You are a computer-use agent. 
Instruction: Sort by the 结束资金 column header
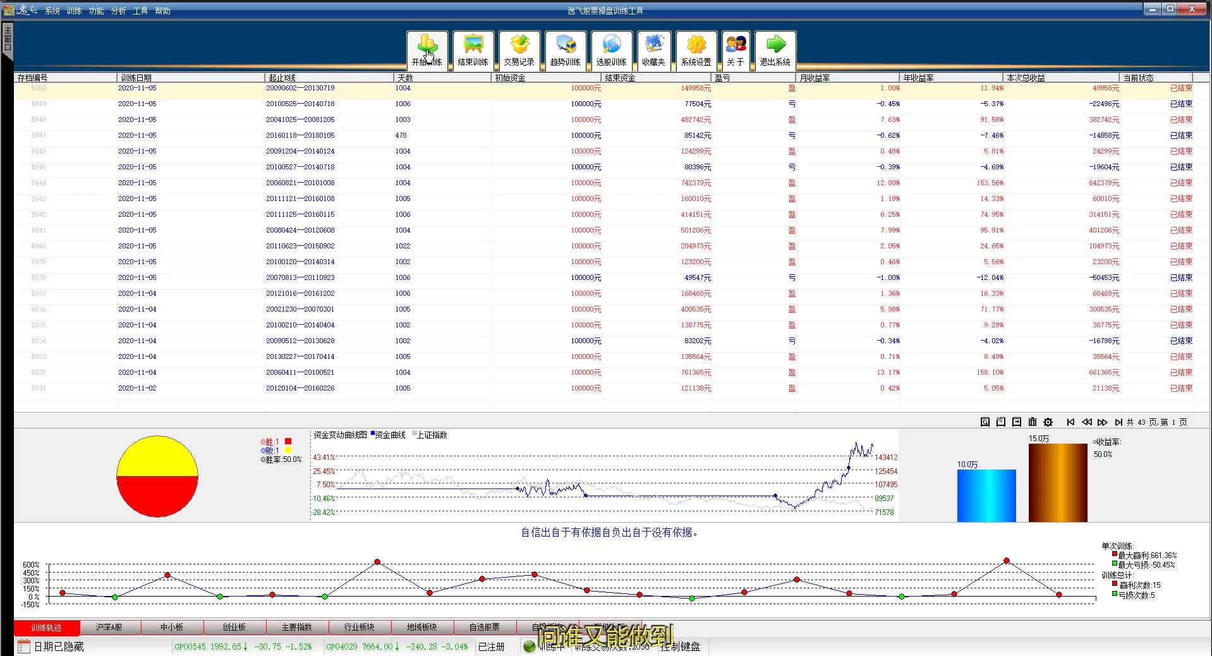tap(656, 78)
